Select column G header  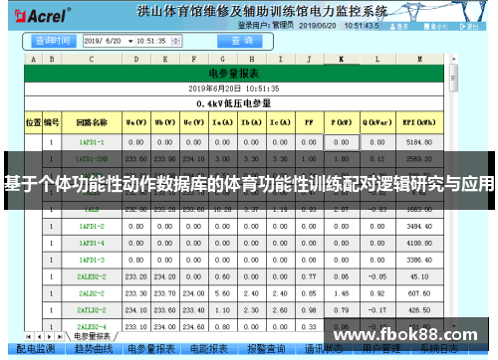[x=223, y=60]
